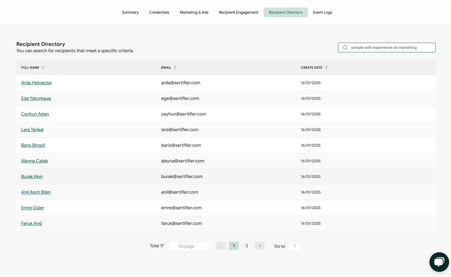Image resolution: width=451 pixels, height=277 pixels.
Task: Click email burak@sertifier.com
Action: [x=182, y=177]
